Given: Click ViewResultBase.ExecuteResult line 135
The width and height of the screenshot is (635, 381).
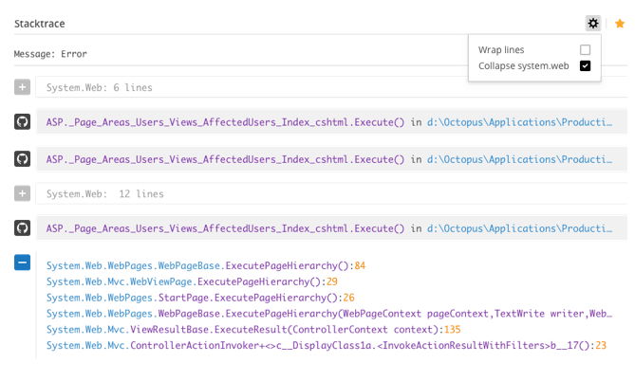Looking at the screenshot, I should tap(253, 330).
